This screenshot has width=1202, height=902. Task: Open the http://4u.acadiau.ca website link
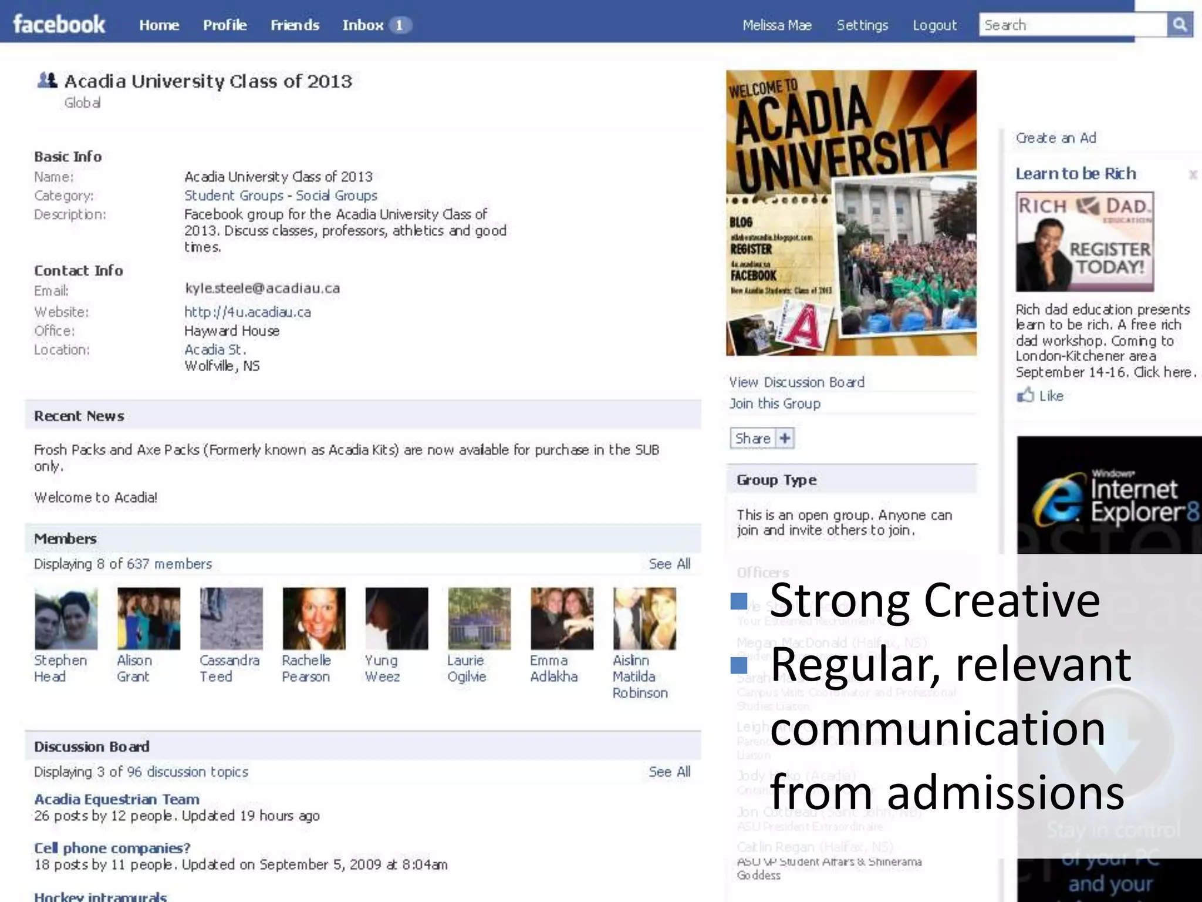[x=248, y=312]
